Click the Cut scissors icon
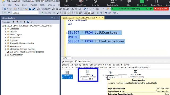170x95 pixels. point(73,9)
